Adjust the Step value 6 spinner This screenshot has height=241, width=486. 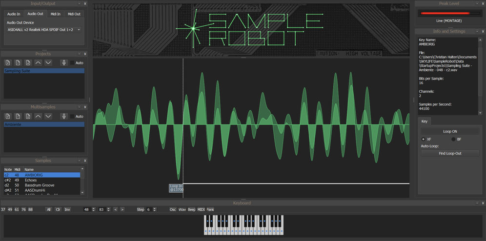(x=156, y=209)
